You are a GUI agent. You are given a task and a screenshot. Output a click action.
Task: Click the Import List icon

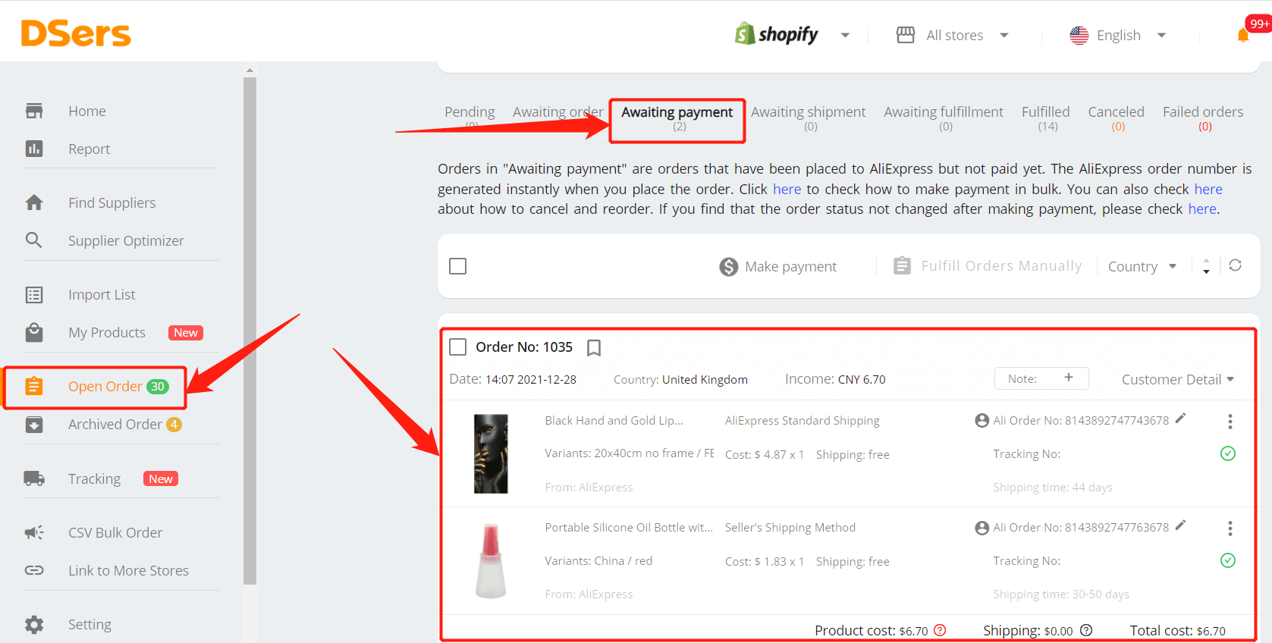point(34,294)
